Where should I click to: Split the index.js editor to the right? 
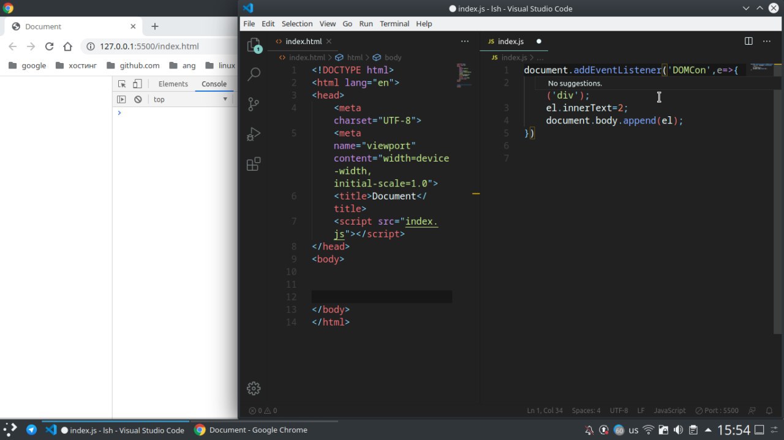[748, 41]
